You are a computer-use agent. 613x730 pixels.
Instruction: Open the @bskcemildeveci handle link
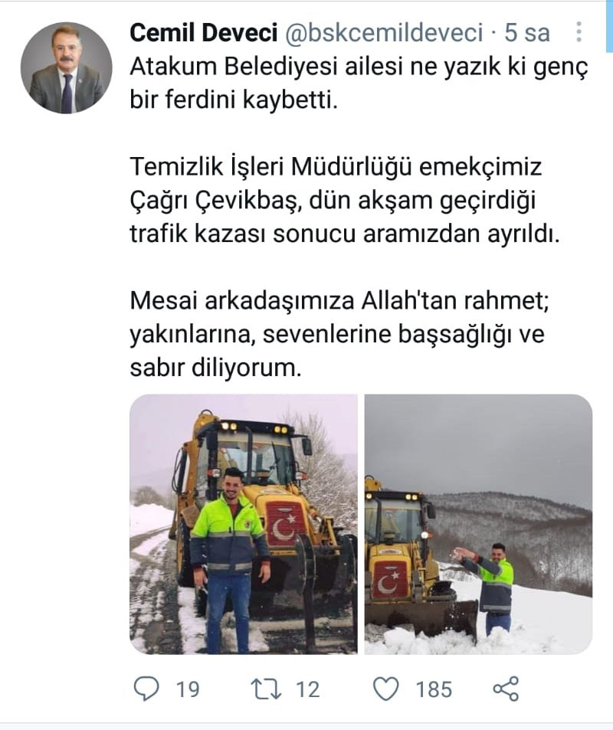click(383, 33)
